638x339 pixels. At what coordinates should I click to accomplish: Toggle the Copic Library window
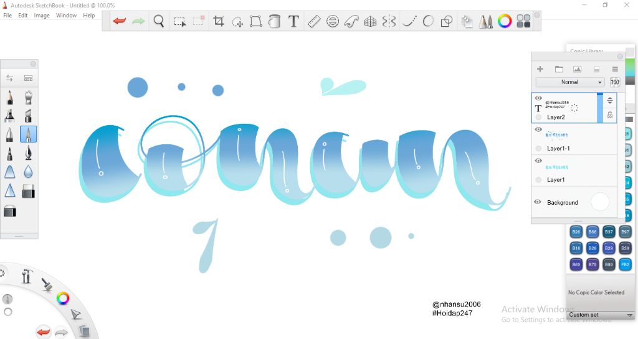coord(523,21)
